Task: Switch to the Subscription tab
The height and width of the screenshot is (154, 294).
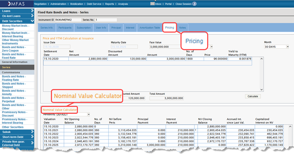Action: [84, 28]
